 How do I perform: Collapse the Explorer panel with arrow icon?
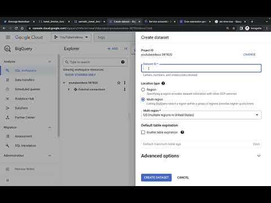[x=126, y=48]
